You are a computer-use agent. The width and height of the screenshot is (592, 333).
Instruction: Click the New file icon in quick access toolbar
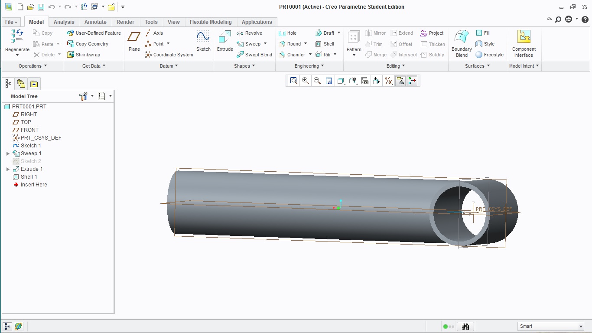tap(20, 7)
